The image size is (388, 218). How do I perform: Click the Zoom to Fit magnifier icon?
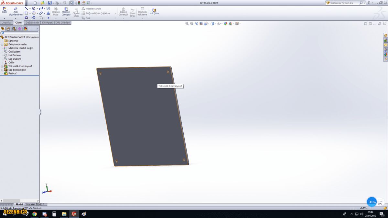click(187, 24)
